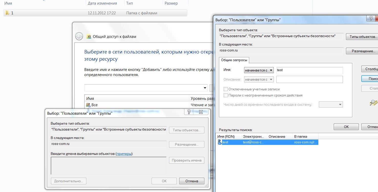Click the test user icon in results
Image resolution: width=378 pixels, height=192 pixels.
(219, 142)
